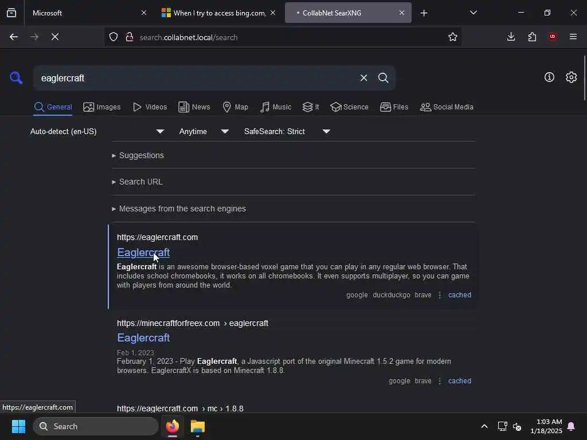Close the CollabNet SearXNG tab
Viewport: 587px width, 440px height.
coord(402,13)
